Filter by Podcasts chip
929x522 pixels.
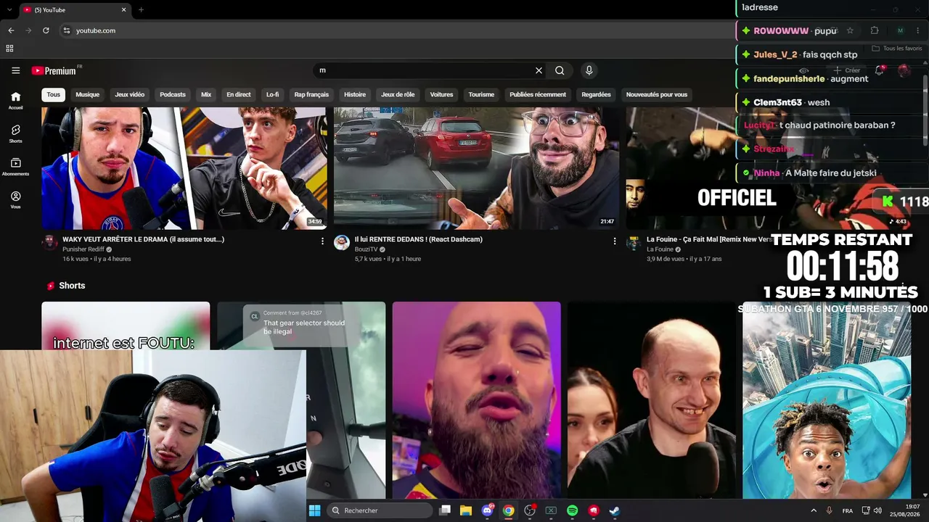pyautogui.click(x=173, y=94)
